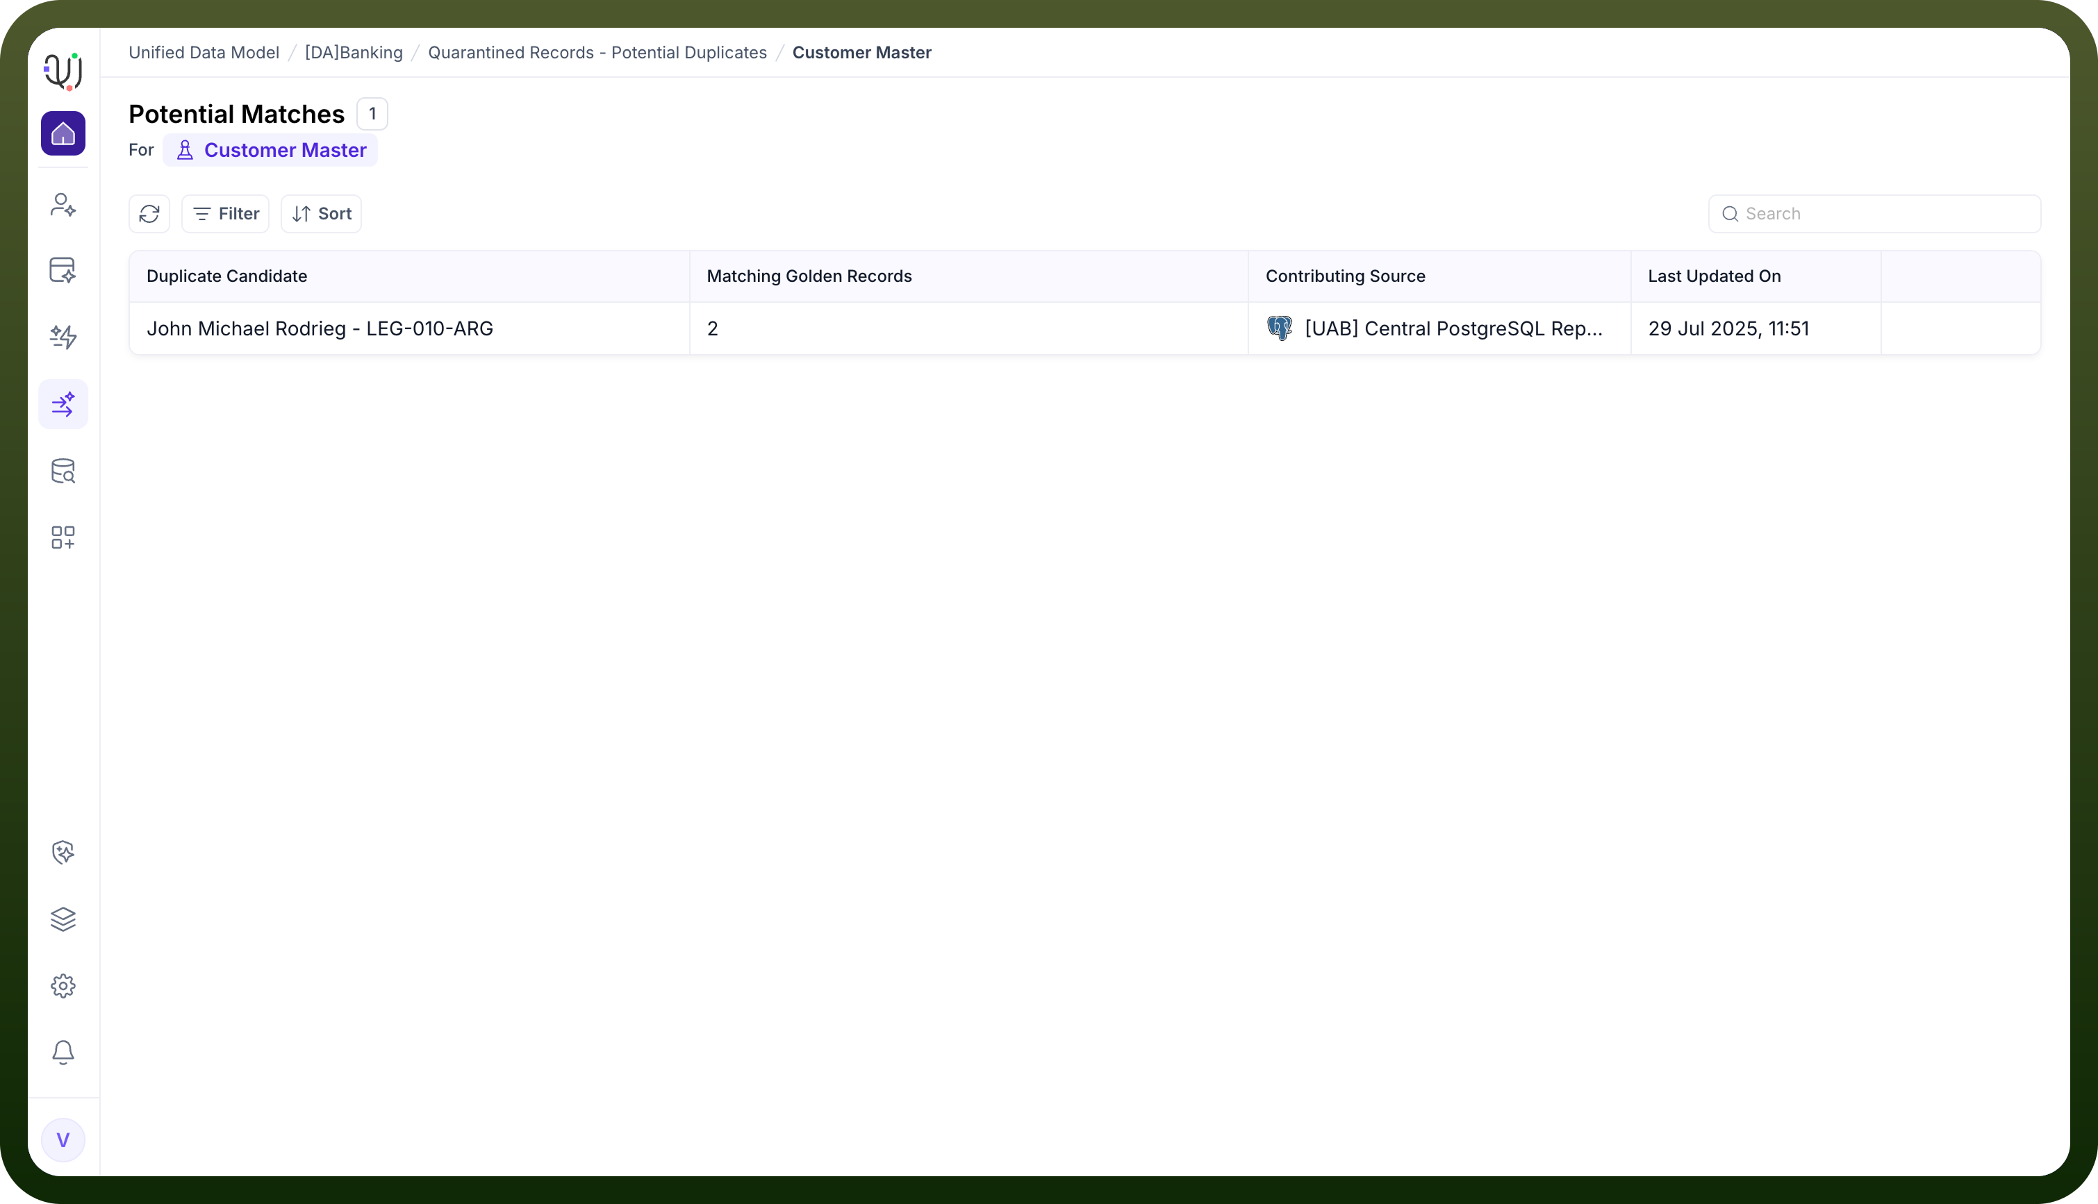Go to Quarantined Records - Potential Duplicates breadcrumb
2098x1204 pixels.
coord(597,52)
